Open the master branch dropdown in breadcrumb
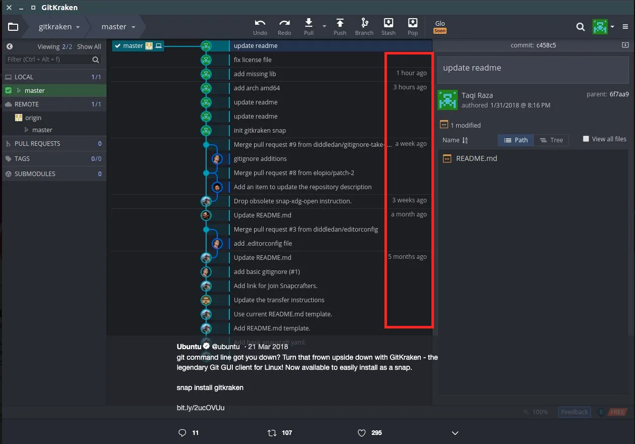Screen dimensions: 635x444 tap(118, 27)
